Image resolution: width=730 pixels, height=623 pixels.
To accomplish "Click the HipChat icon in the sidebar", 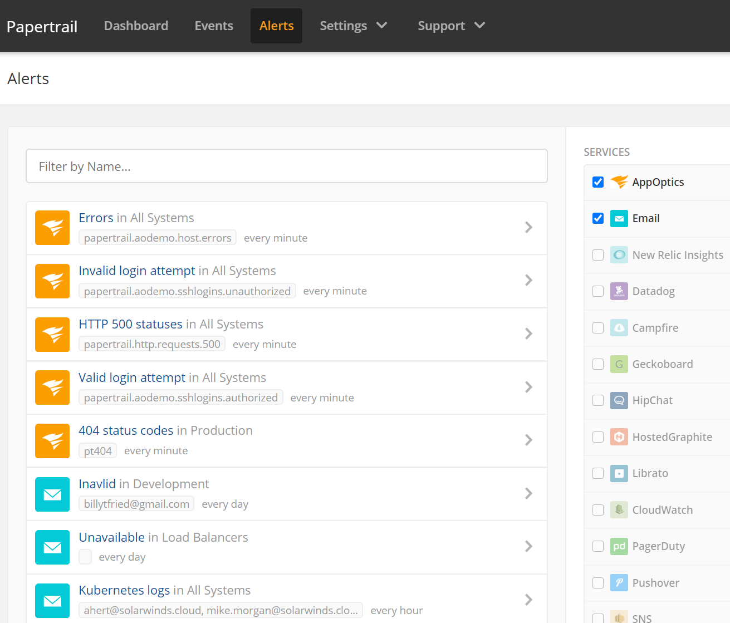I will [619, 400].
